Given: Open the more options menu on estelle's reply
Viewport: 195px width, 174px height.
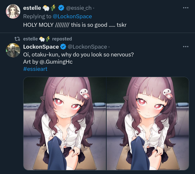Looking at the screenshot, I should 186,8.
